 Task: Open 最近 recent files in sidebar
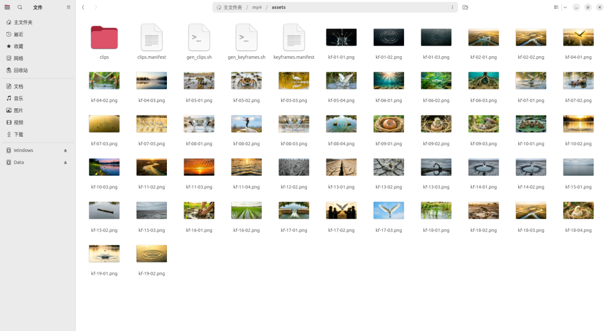click(38, 34)
